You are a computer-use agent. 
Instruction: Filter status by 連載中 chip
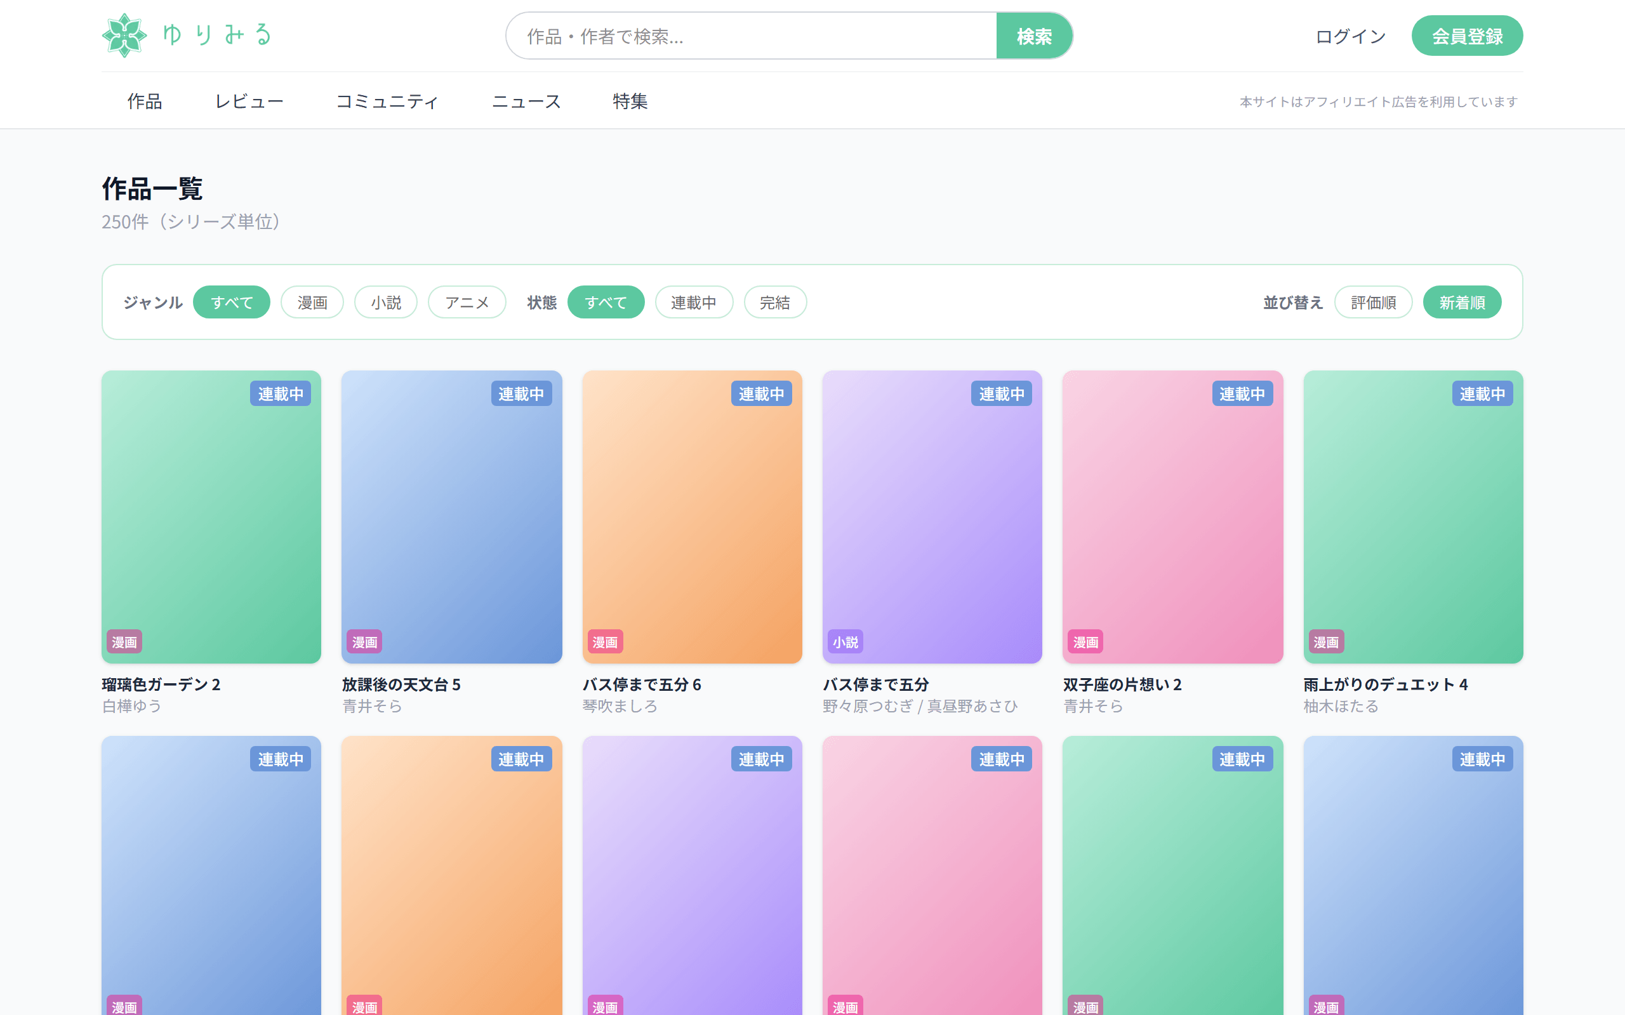click(x=694, y=302)
